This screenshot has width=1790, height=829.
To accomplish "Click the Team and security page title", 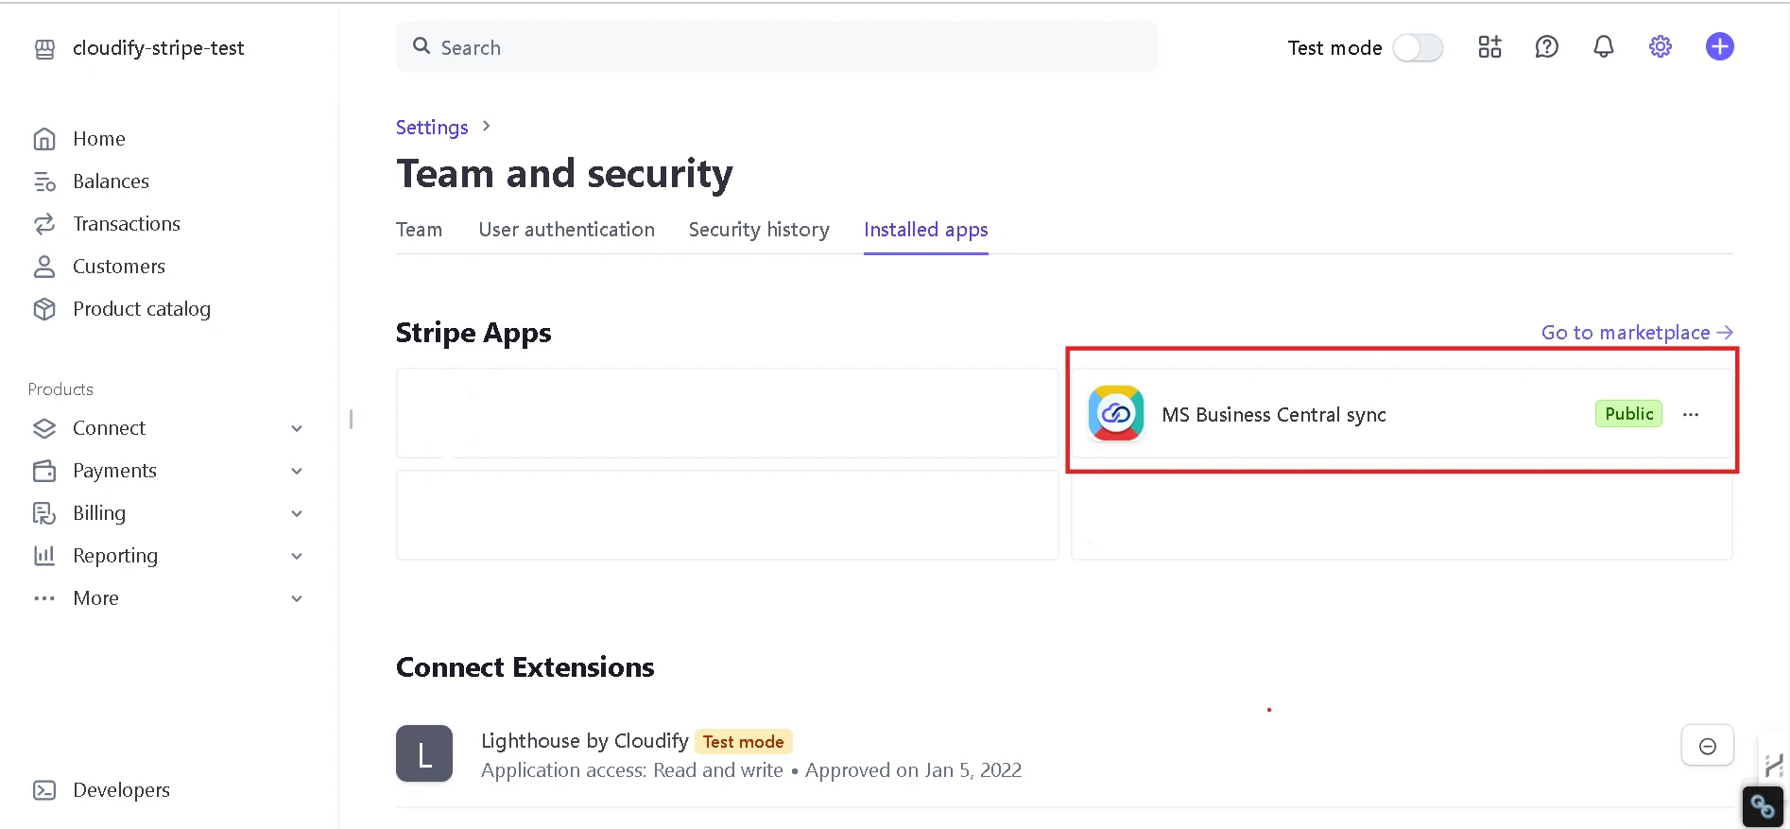I will (x=564, y=174).
